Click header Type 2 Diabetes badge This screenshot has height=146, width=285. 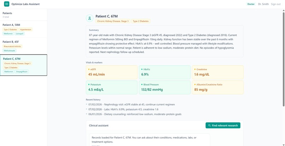tap(141, 21)
